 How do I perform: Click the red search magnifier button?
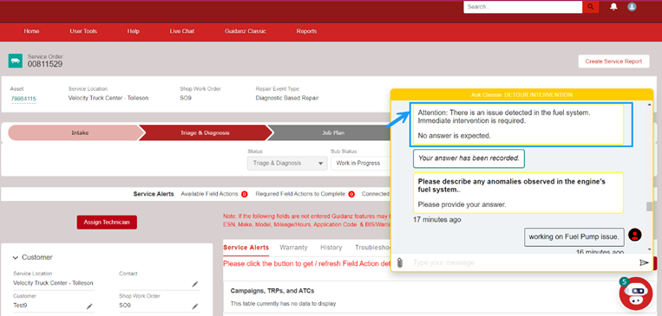pyautogui.click(x=590, y=7)
